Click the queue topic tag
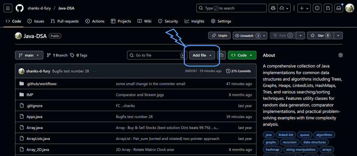The image size is (357, 156). click(304, 135)
